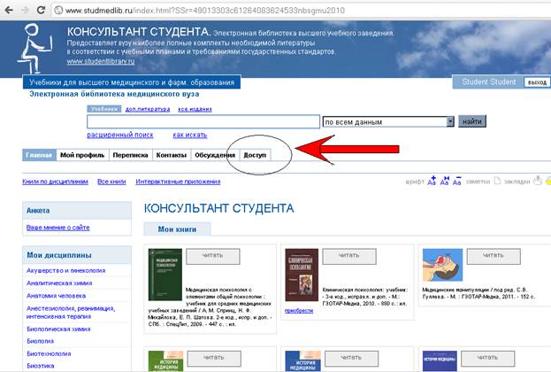Click 'Электронная библиотека медицинского вуза' subtitle

114,94
